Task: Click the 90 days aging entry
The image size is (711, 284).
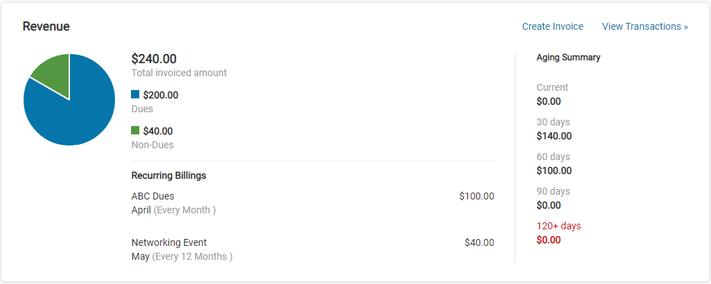Action: 553,198
